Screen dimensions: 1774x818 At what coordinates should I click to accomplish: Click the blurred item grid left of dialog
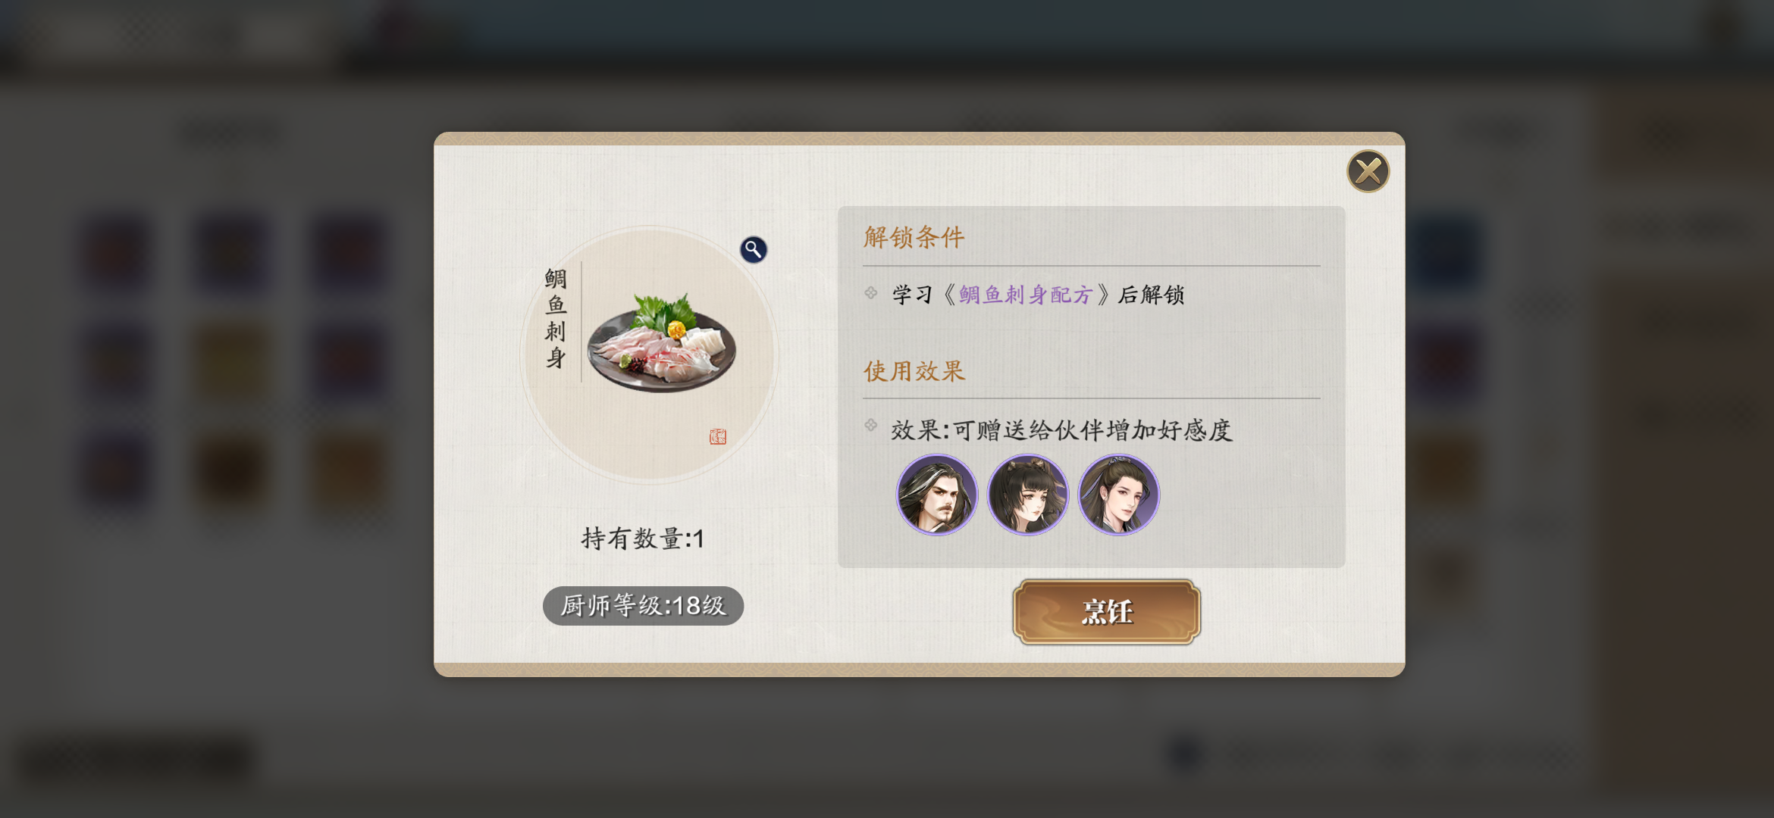pos(233,362)
